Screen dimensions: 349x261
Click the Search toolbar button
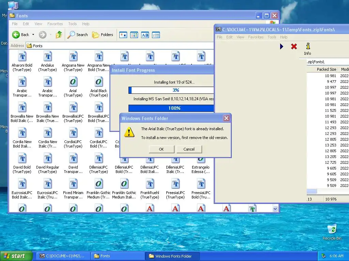78,35
